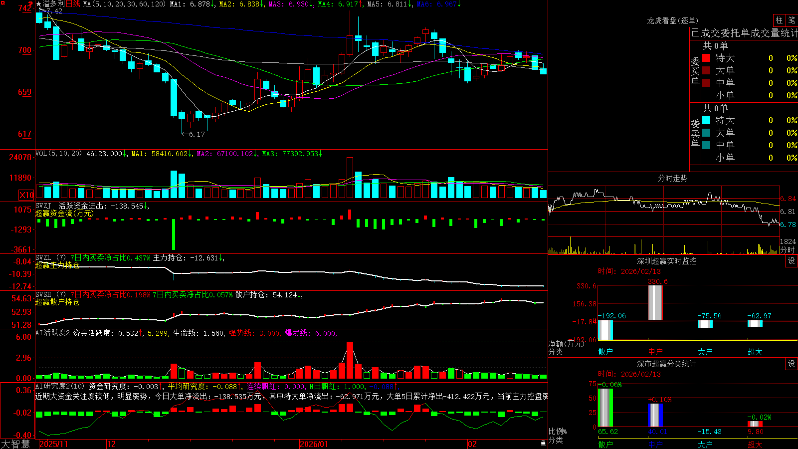Click the SVZJ indicator name
Screen dimensions: 798x449
tap(43, 206)
